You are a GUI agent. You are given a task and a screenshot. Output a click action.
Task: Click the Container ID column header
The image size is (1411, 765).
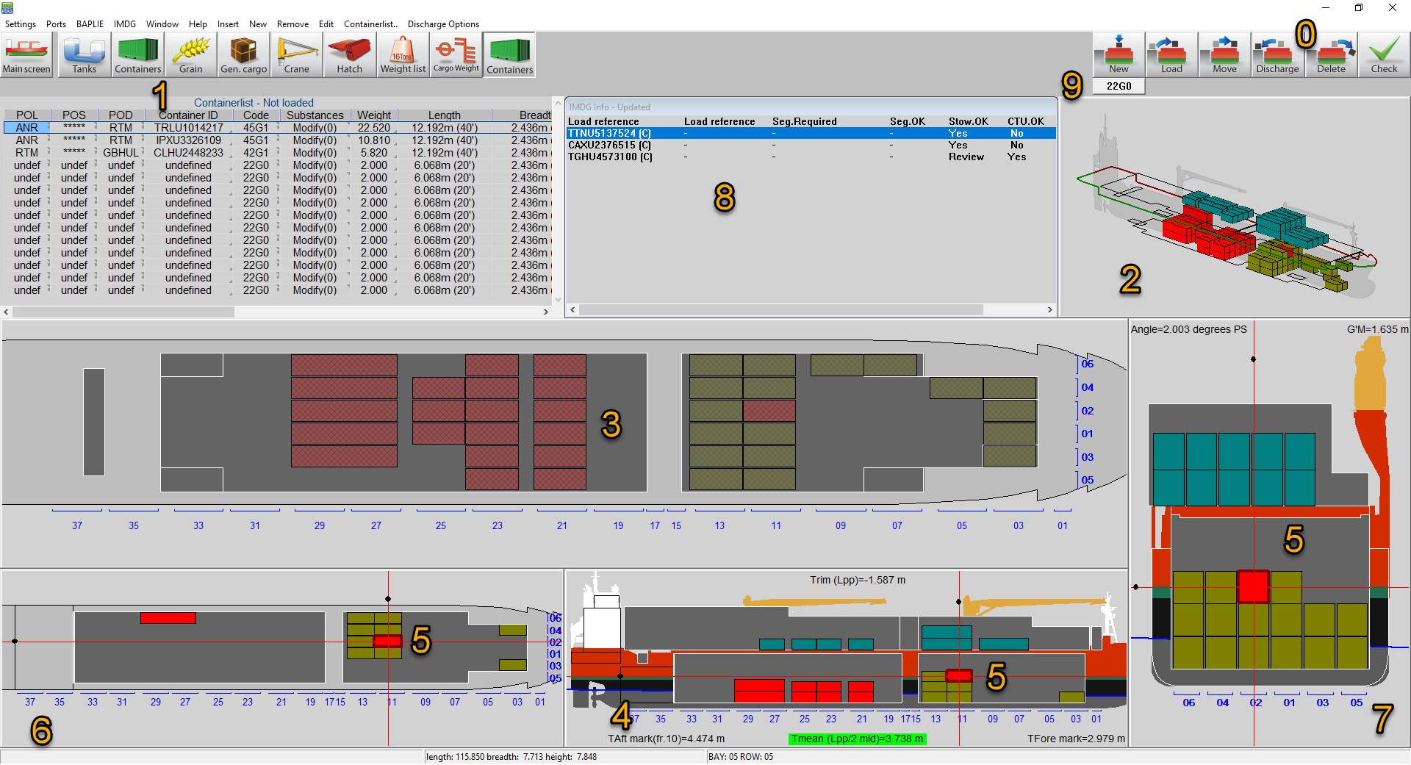(x=188, y=115)
